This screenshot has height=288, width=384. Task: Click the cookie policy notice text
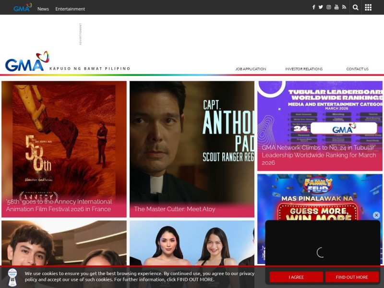point(140,276)
